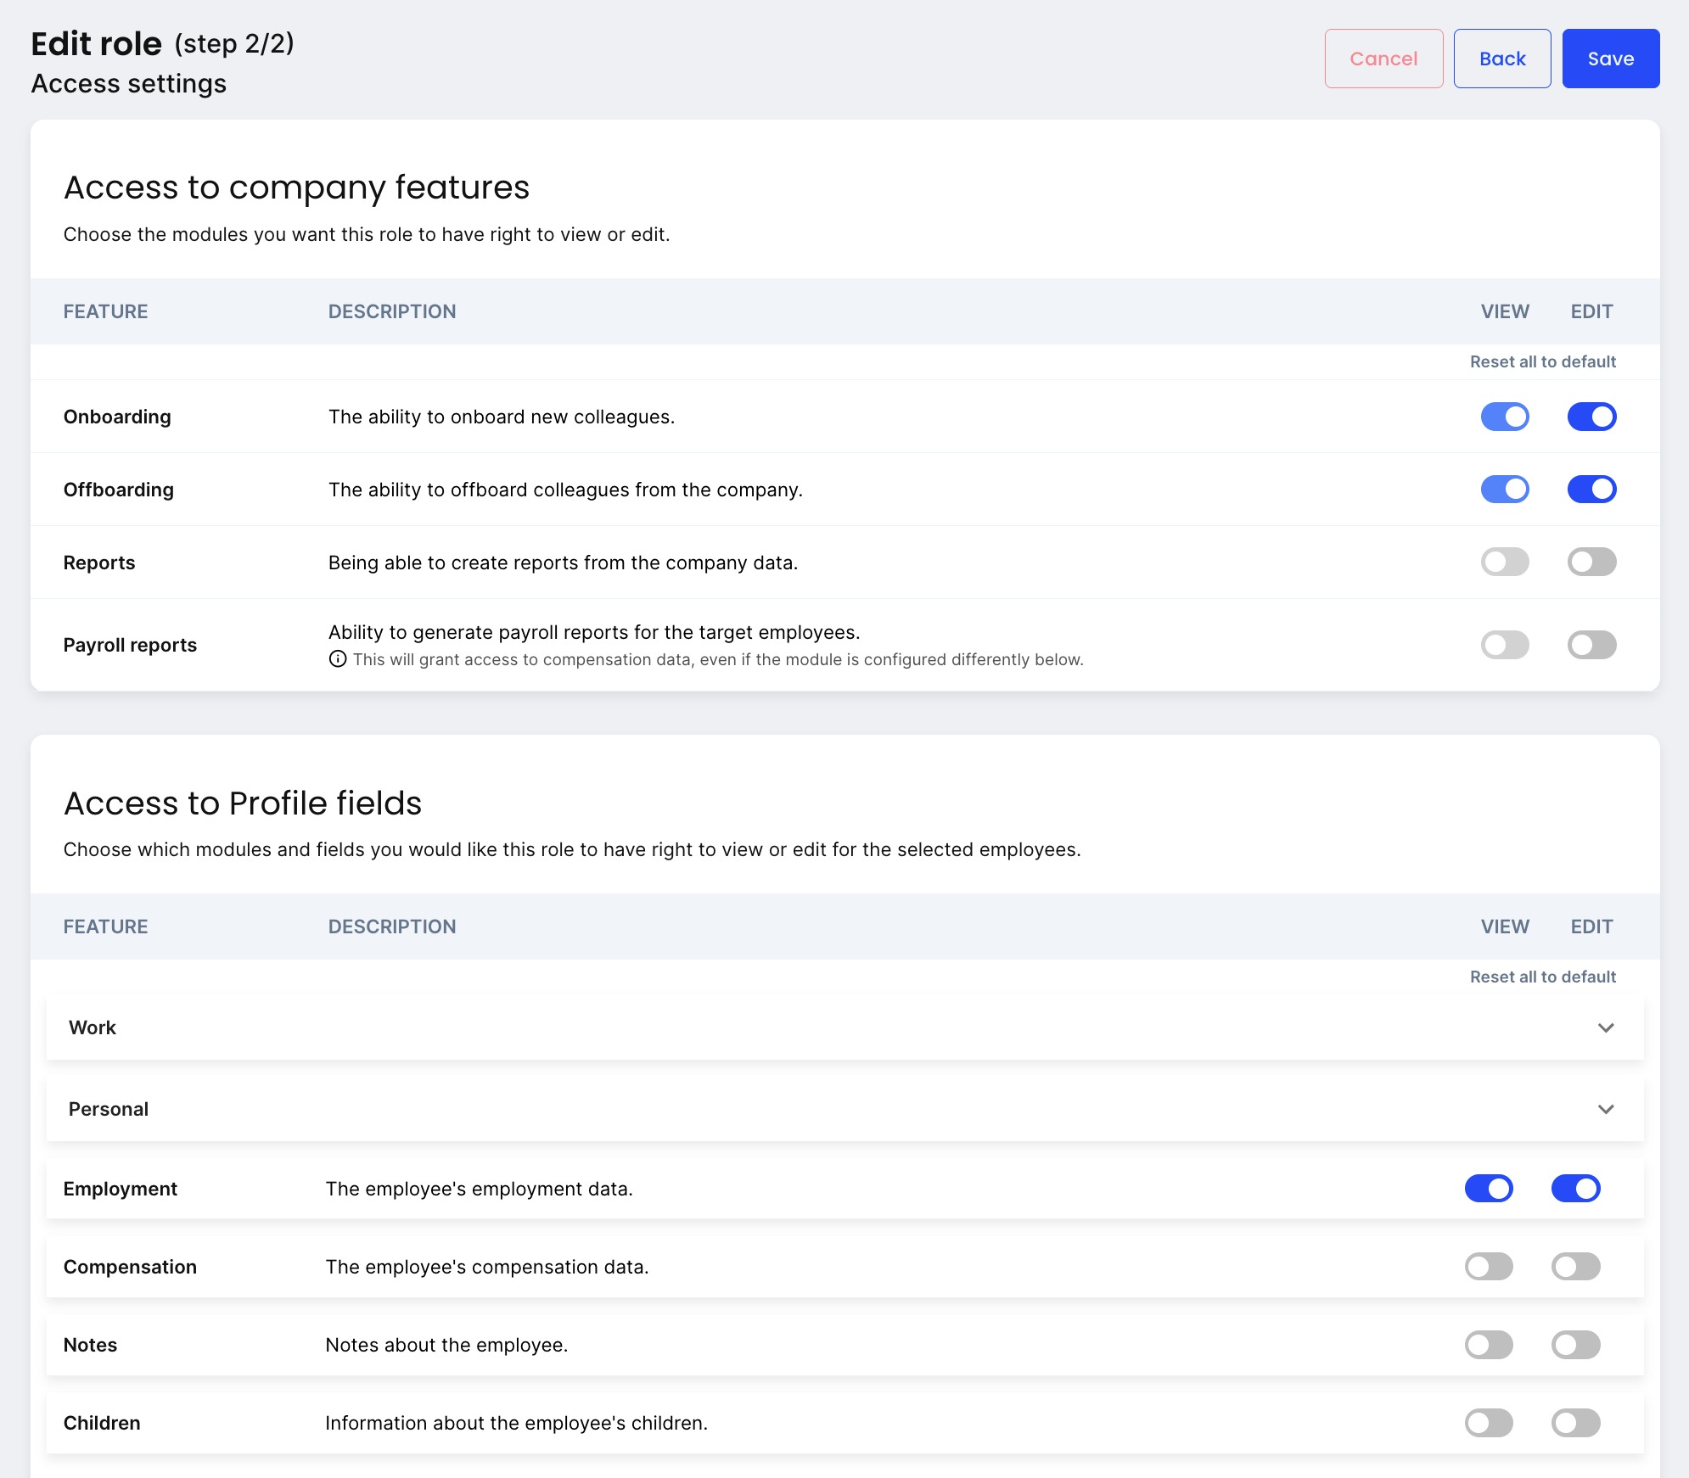The height and width of the screenshot is (1478, 1689).
Task: Enable Payroll reports edit toggle
Action: (x=1591, y=645)
